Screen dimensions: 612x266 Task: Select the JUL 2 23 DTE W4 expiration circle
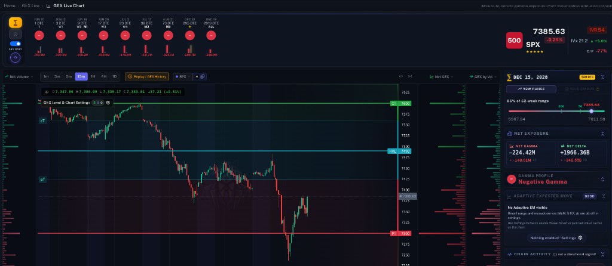point(125,35)
